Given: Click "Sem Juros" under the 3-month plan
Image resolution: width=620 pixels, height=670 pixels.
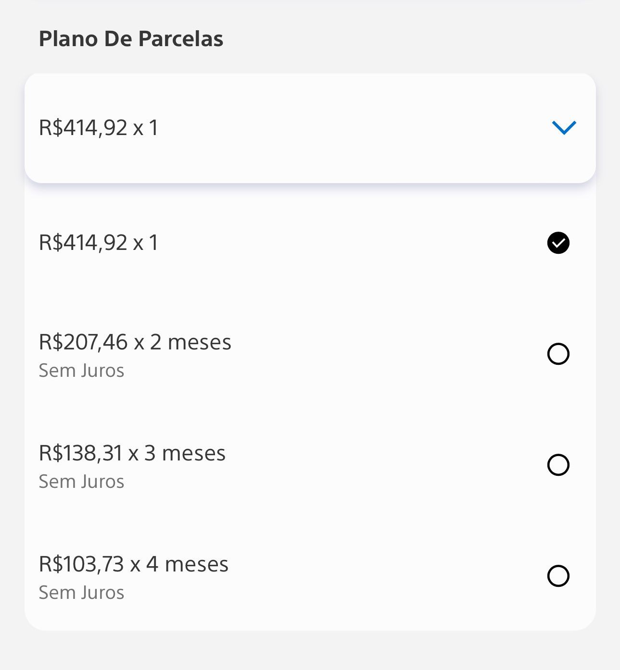Looking at the screenshot, I should pyautogui.click(x=81, y=482).
